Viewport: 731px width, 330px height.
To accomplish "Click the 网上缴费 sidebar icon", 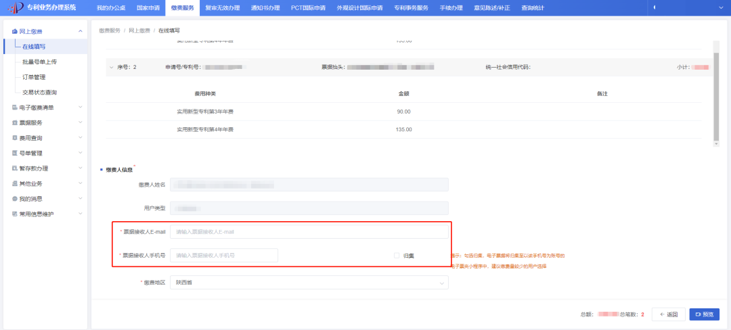I will (15, 32).
